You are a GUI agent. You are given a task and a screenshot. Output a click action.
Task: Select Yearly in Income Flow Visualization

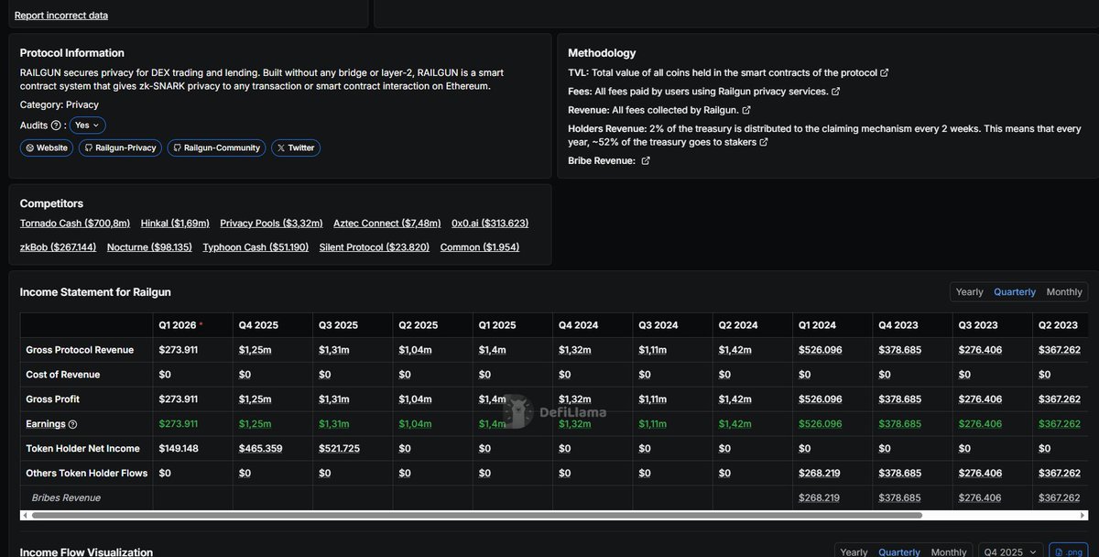click(854, 552)
